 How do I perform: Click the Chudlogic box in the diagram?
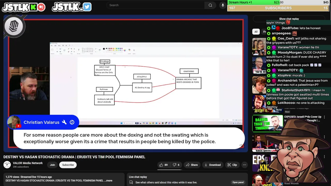(x=105, y=61)
